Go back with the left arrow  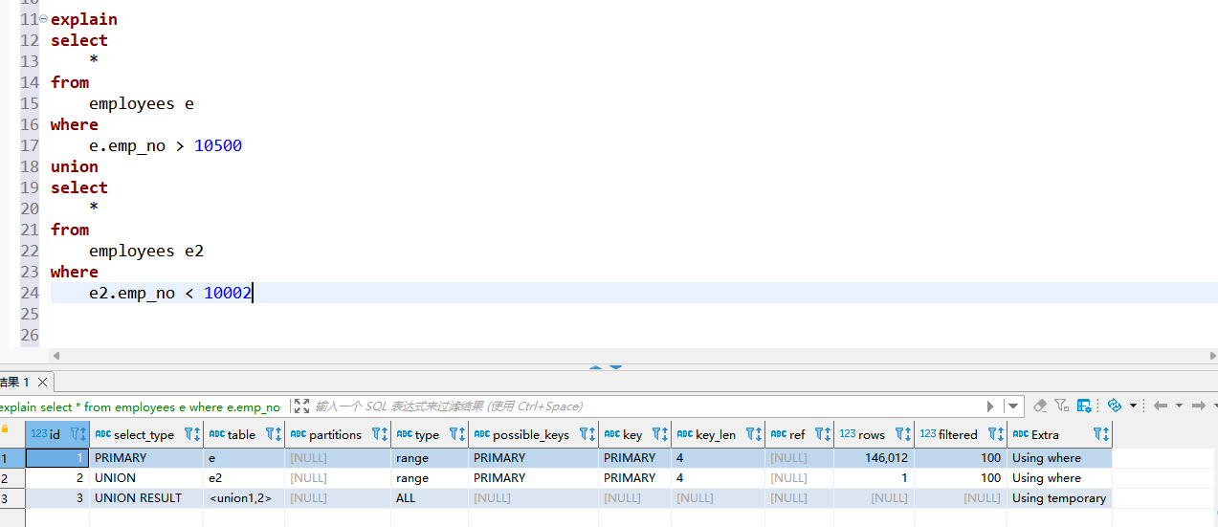(x=1161, y=406)
